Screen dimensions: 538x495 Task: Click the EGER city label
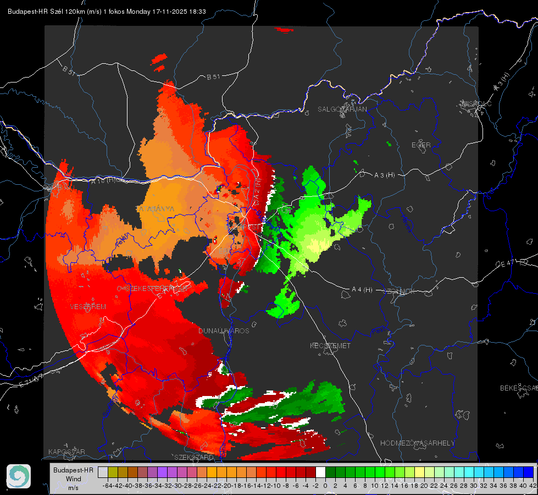[421, 145]
